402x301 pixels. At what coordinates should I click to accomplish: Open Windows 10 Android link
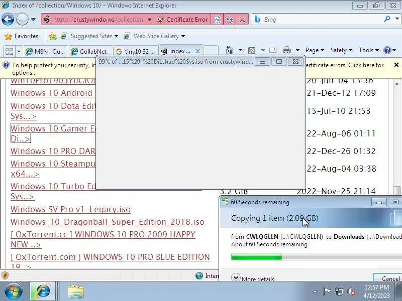(53, 93)
